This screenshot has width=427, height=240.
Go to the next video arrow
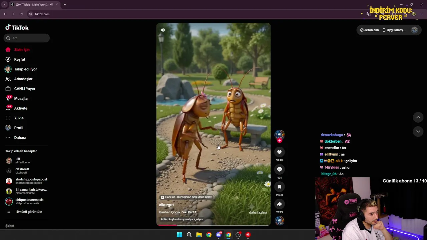click(418, 132)
